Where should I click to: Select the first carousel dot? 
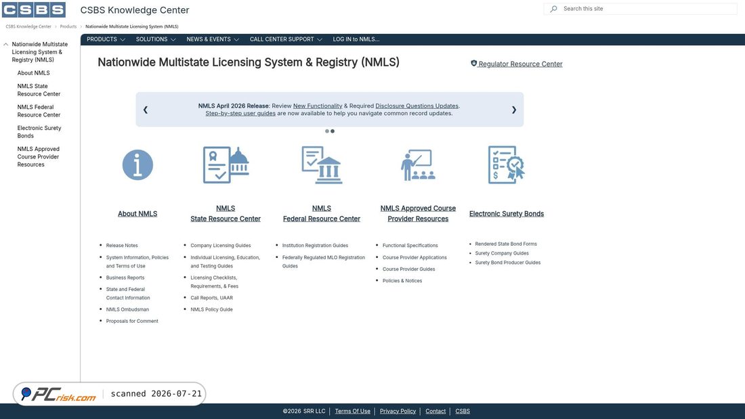click(327, 131)
